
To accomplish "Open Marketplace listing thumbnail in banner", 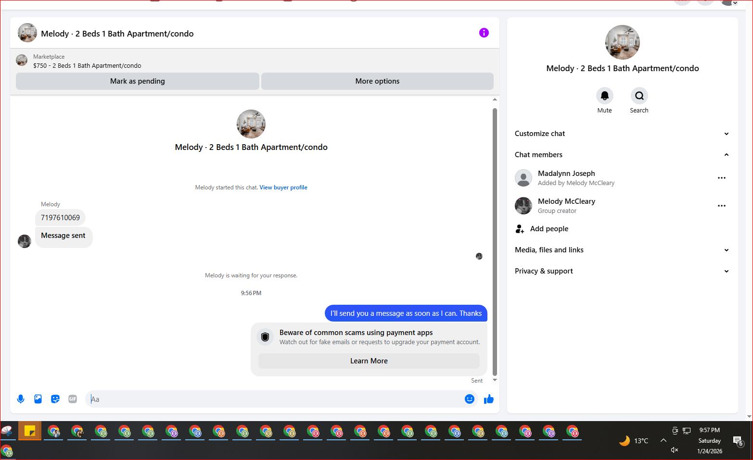I will pyautogui.click(x=22, y=60).
